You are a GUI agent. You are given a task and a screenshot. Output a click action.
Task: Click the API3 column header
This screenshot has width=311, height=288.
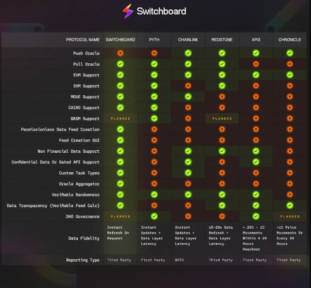coord(256,40)
